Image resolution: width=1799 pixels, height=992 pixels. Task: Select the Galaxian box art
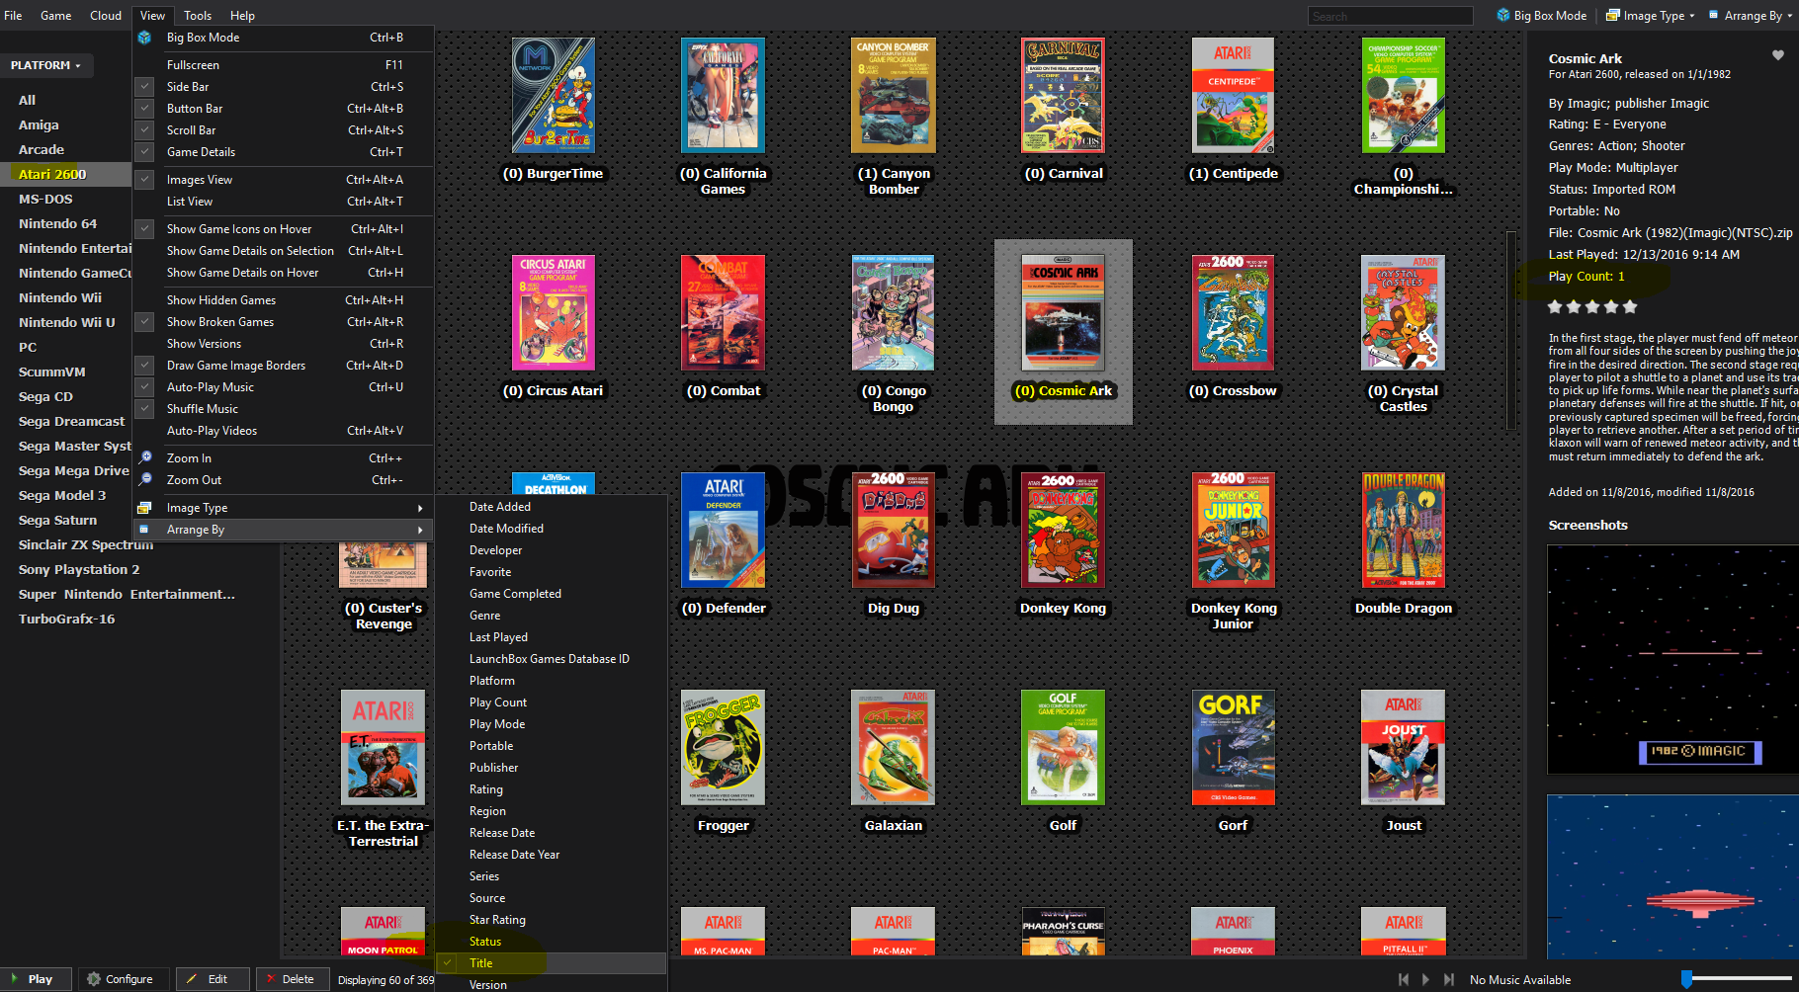893,748
